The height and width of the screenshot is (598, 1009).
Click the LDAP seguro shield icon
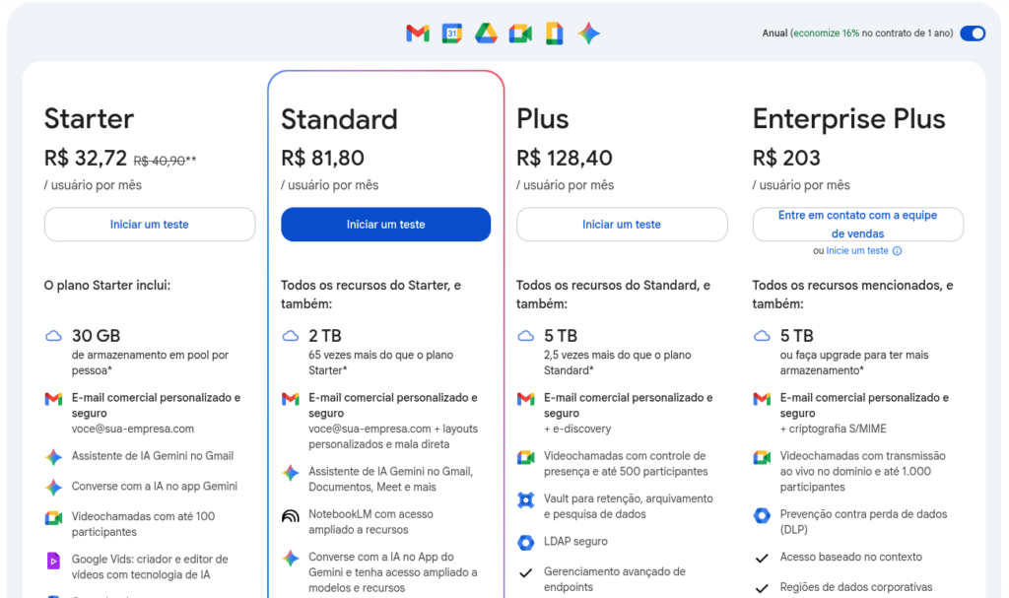point(525,543)
